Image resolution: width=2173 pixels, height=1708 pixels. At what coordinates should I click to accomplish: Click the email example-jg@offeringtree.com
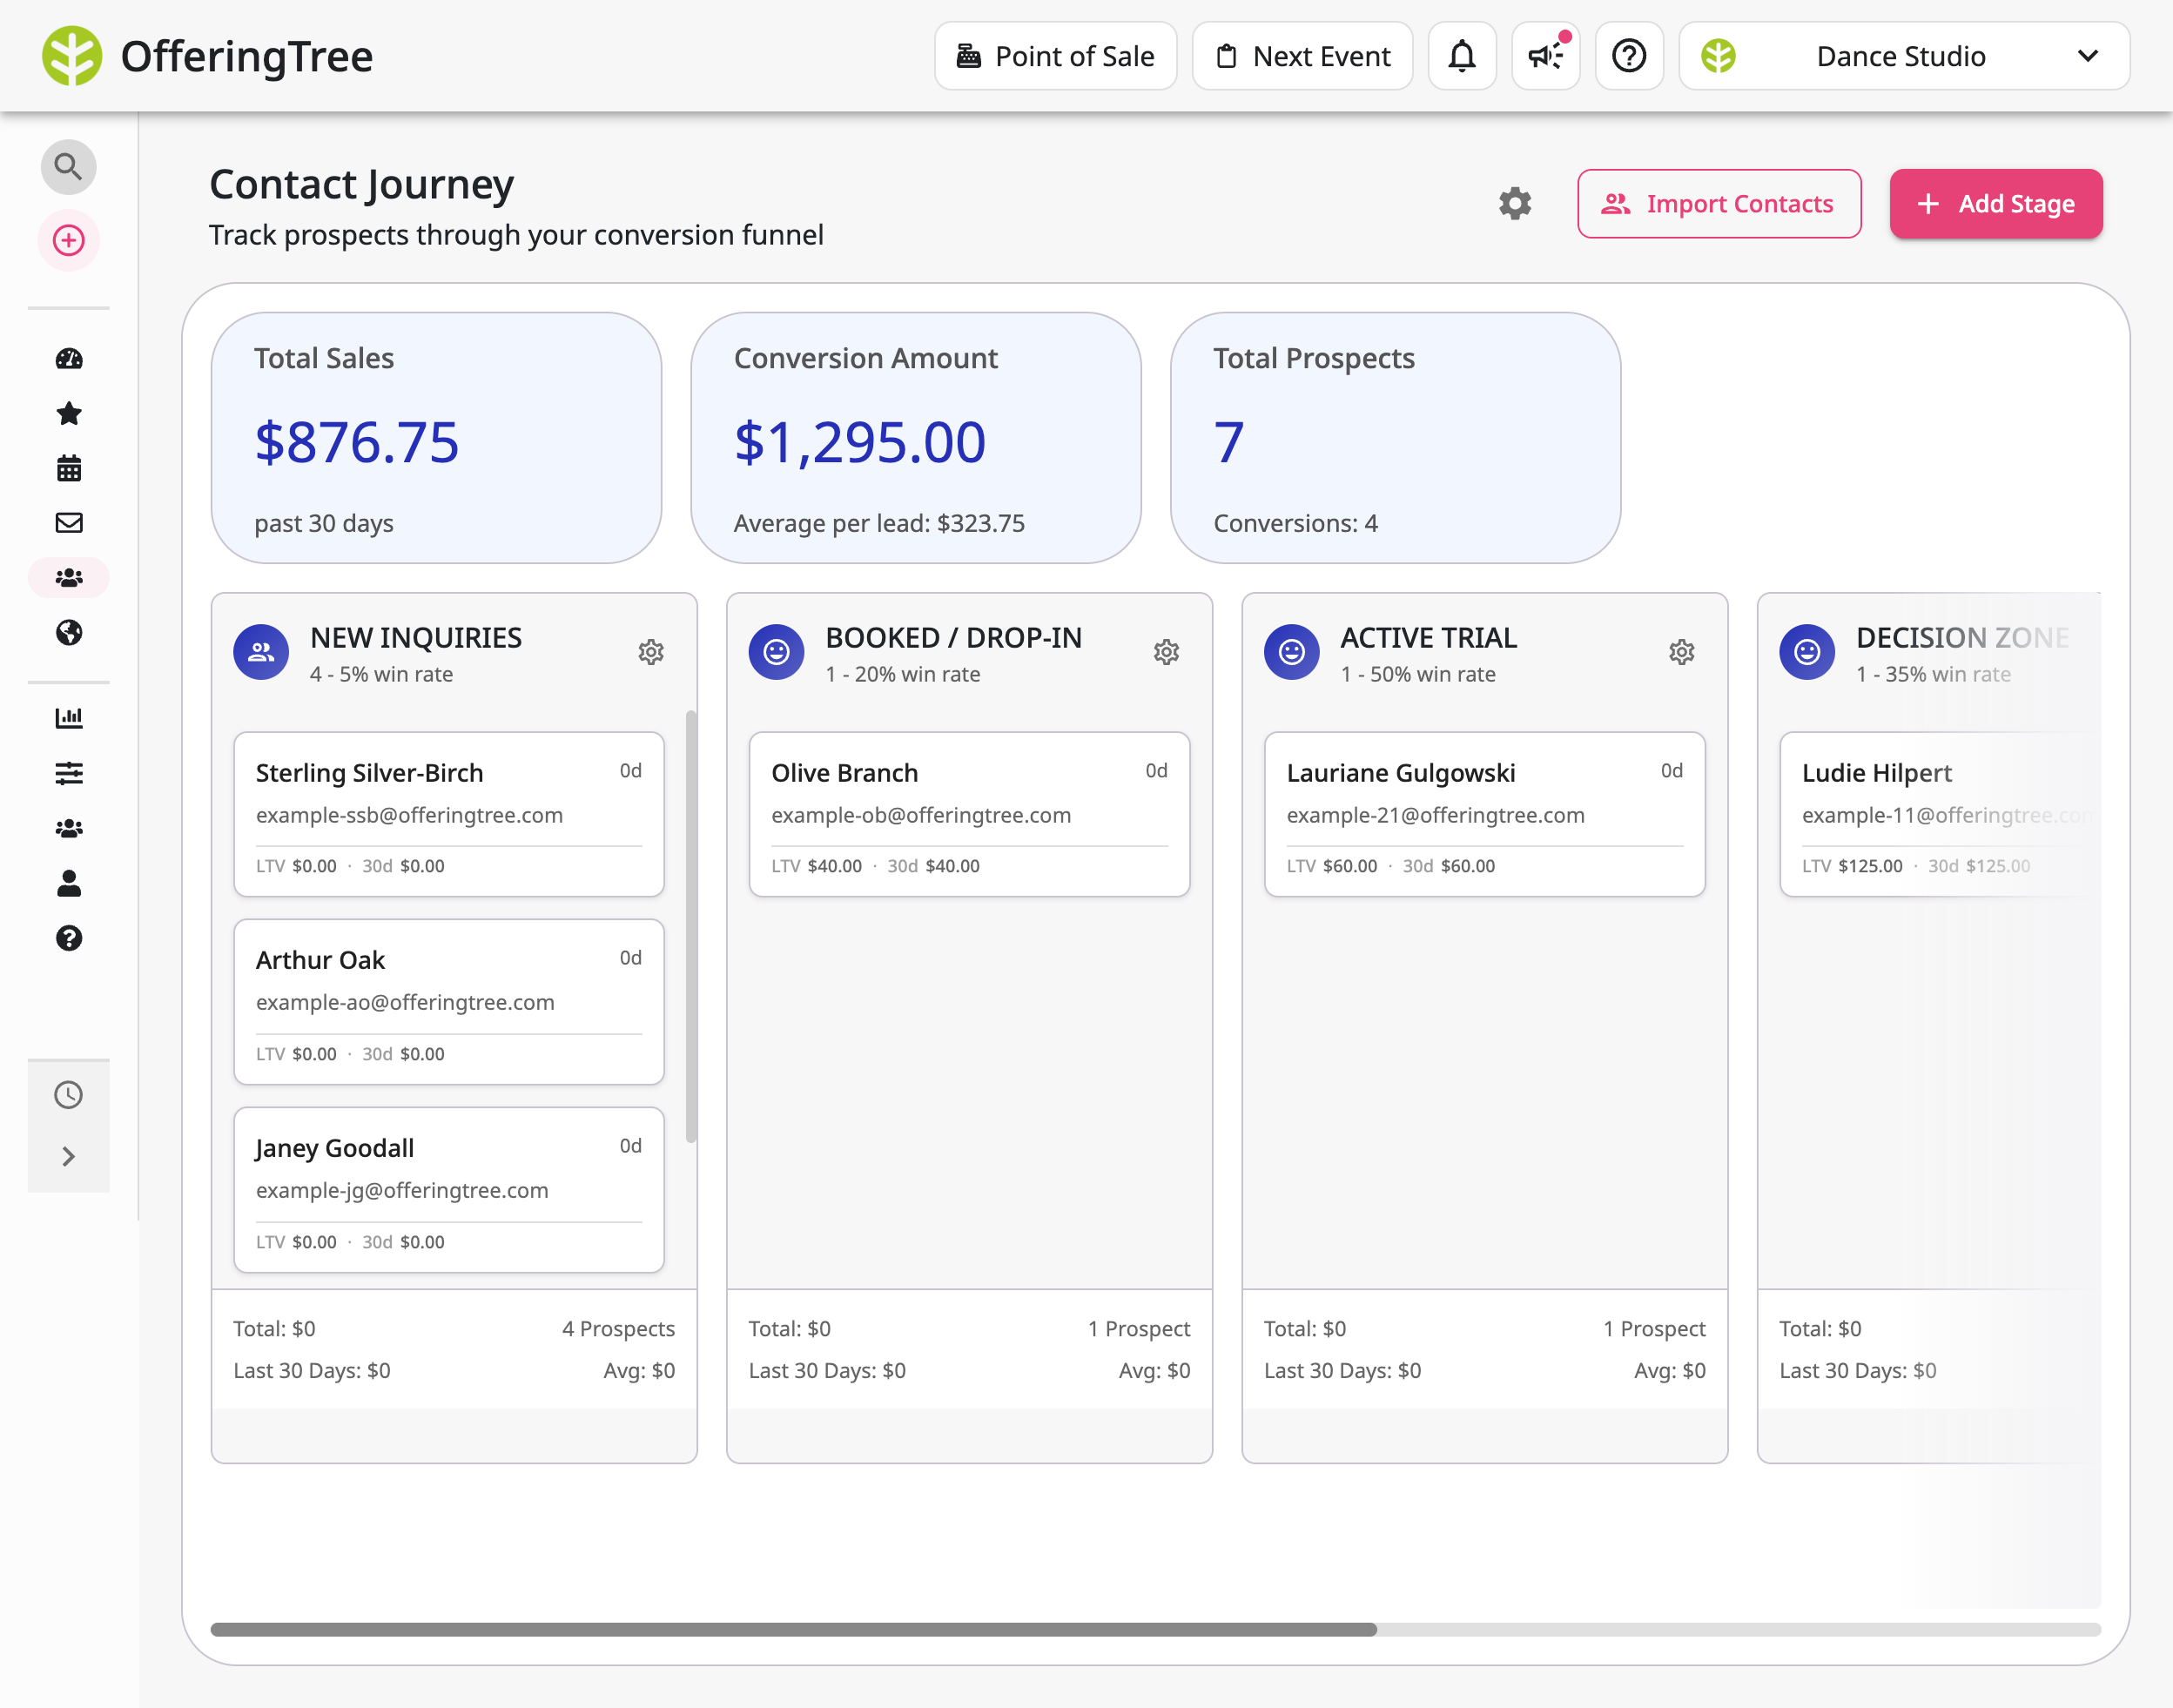[402, 1190]
